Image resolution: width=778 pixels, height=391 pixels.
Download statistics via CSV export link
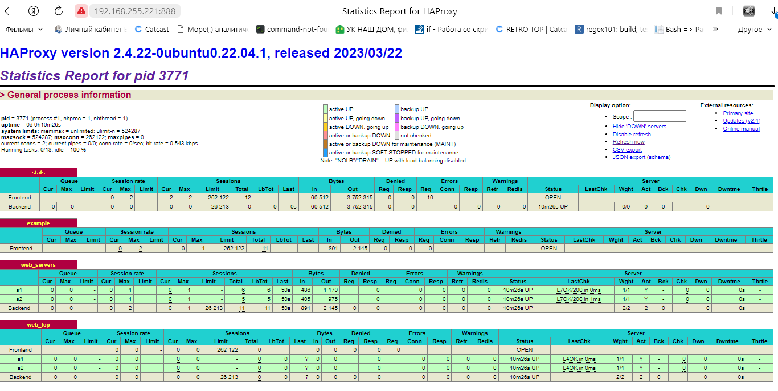point(627,149)
